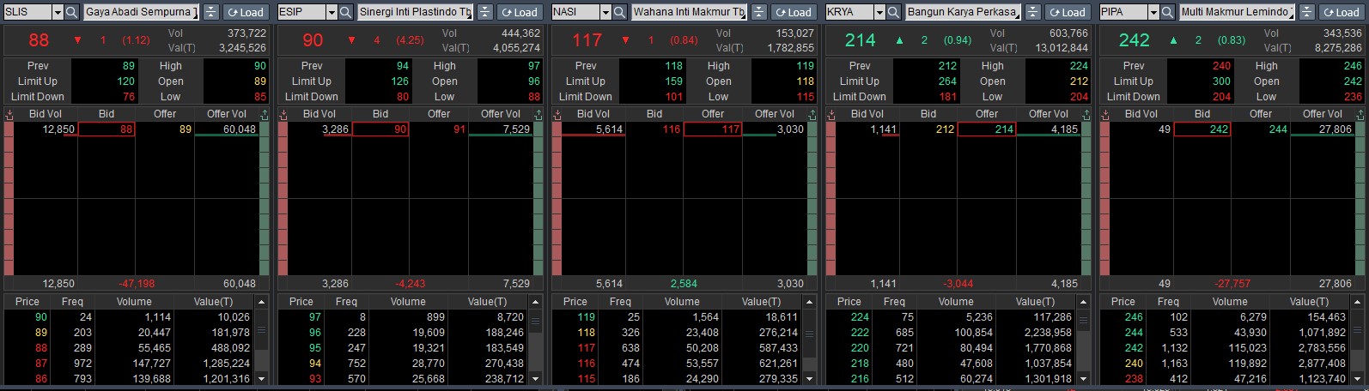Click the red down-arrow icon beside SLIS Bid Vol

(x=9, y=114)
